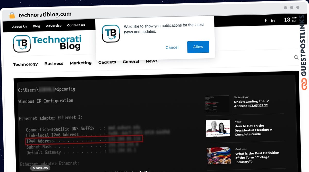Cancel the notification prompt
309x172 pixels.
point(172,47)
